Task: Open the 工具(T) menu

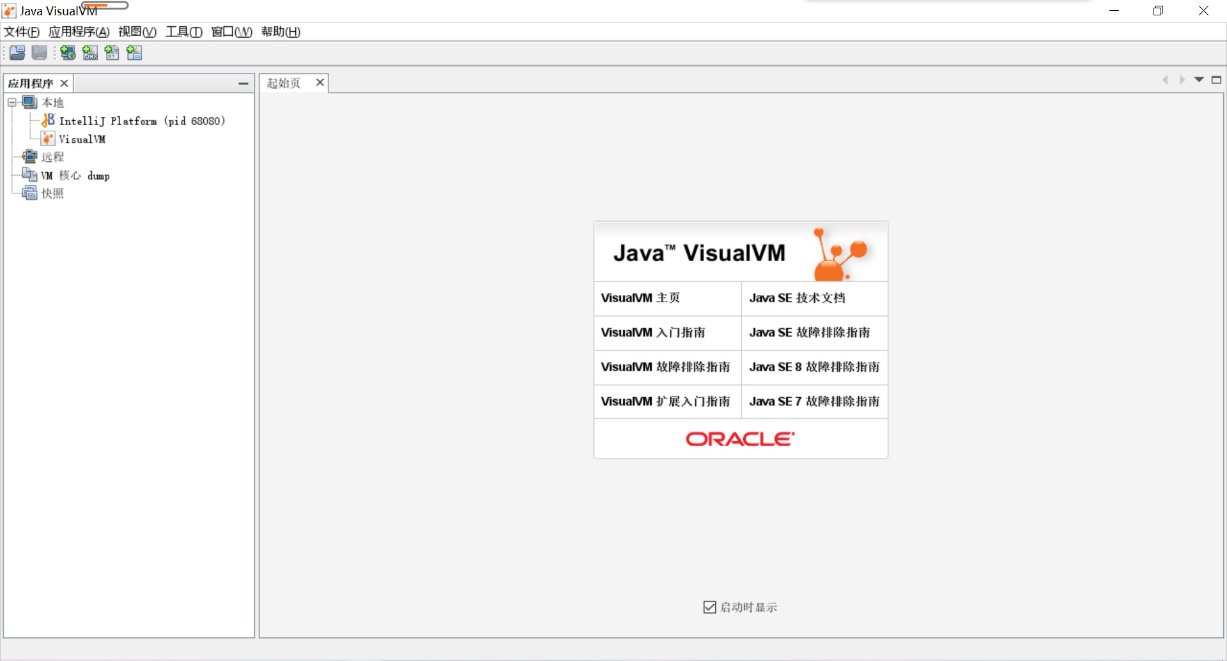Action: coord(184,32)
